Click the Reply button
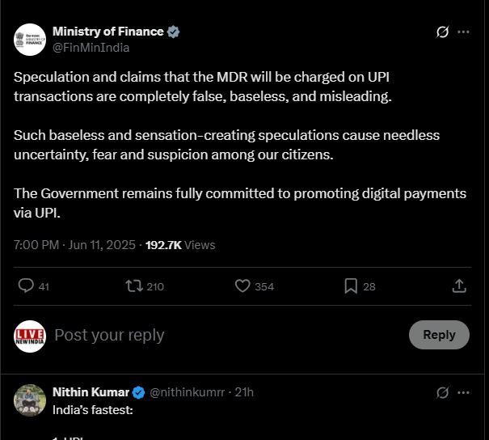Viewport: 489px width, 440px height. [439, 335]
